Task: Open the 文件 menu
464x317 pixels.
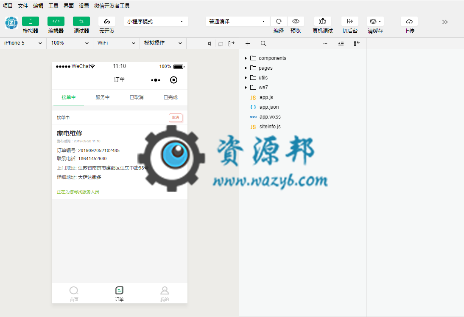Action: point(23,6)
